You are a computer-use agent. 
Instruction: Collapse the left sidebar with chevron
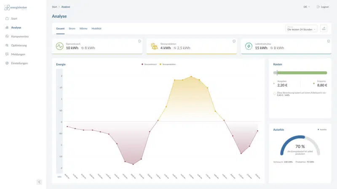click(39, 182)
